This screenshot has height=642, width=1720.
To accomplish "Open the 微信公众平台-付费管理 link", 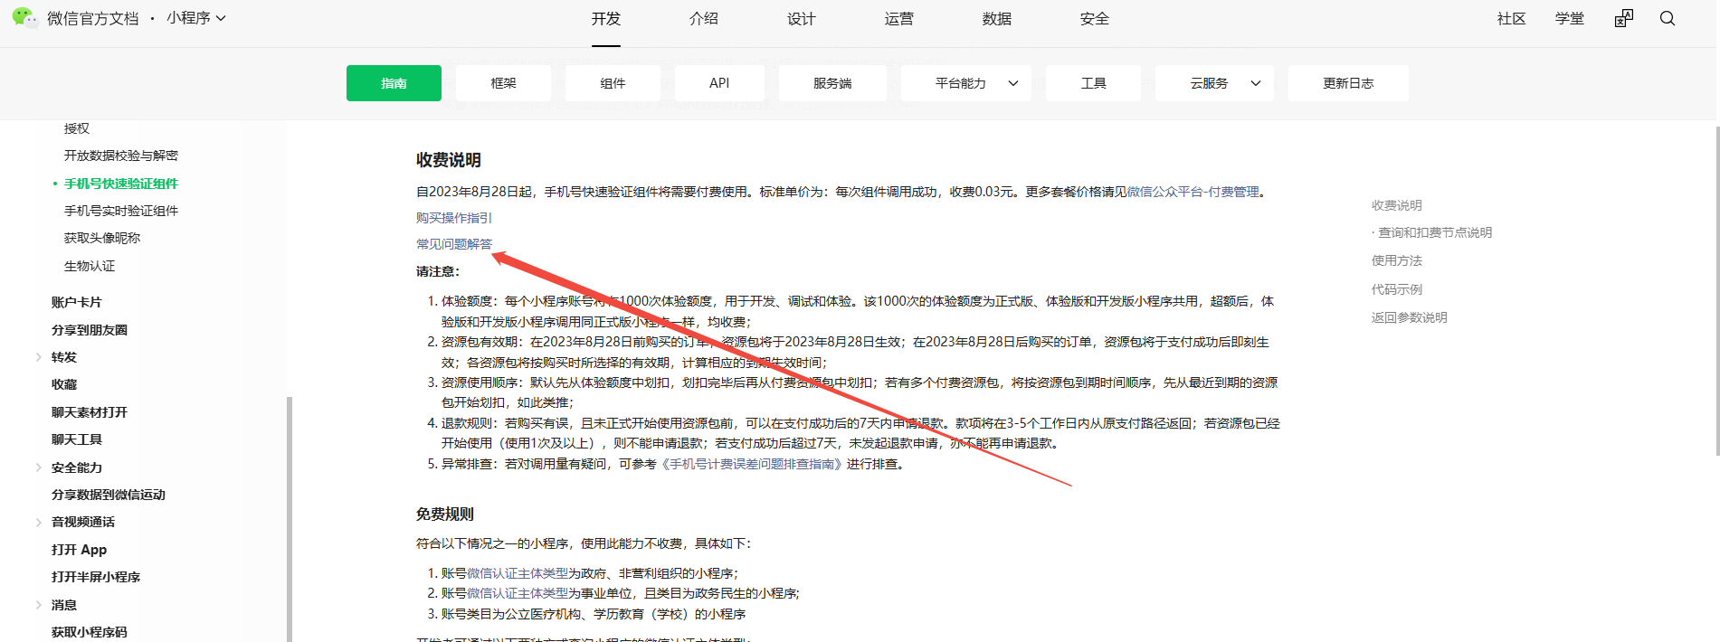I will click(x=1193, y=192).
